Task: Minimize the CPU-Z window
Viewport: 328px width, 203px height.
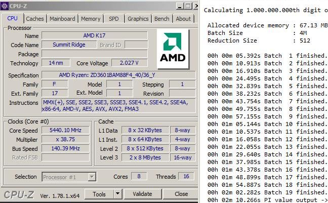Action: [x=179, y=6]
